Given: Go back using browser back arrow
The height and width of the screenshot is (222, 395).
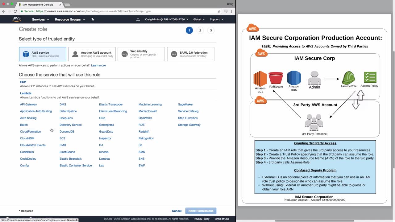Looking at the screenshot, I should pos(4,11).
